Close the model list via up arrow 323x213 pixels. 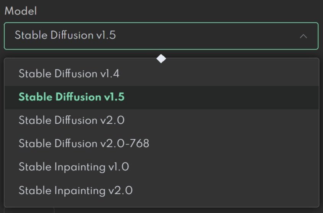(303, 36)
